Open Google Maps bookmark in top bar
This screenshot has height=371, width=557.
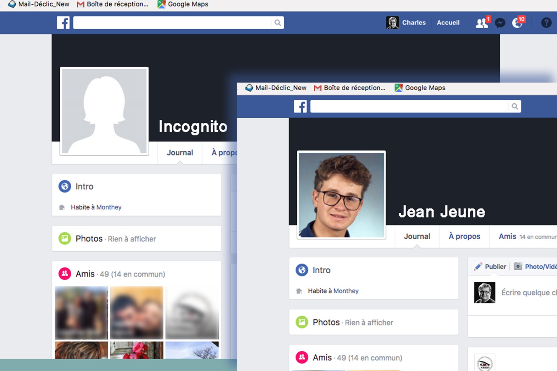(x=183, y=4)
